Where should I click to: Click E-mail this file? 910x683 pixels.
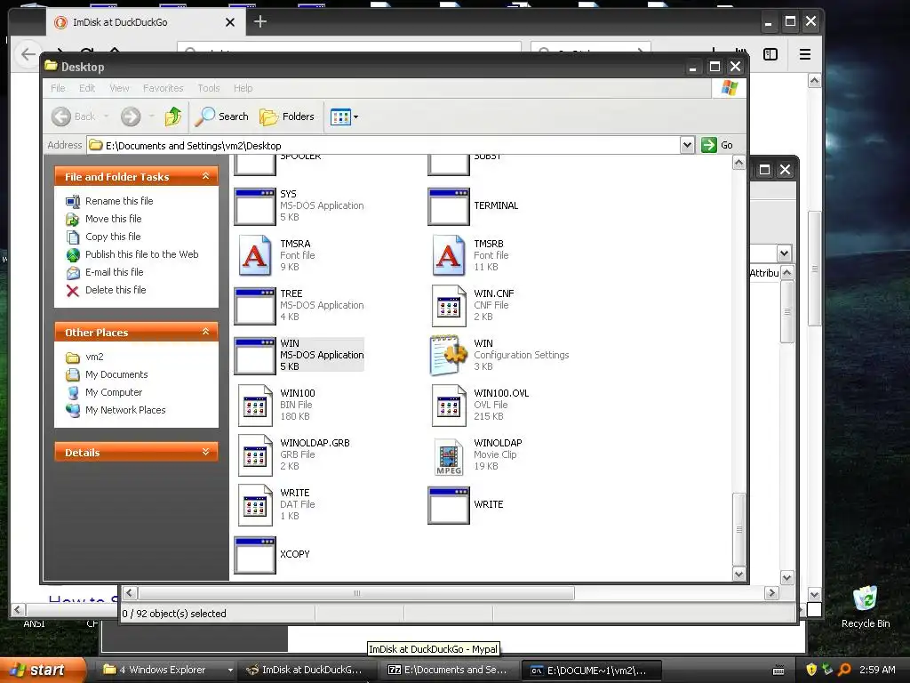[114, 272]
